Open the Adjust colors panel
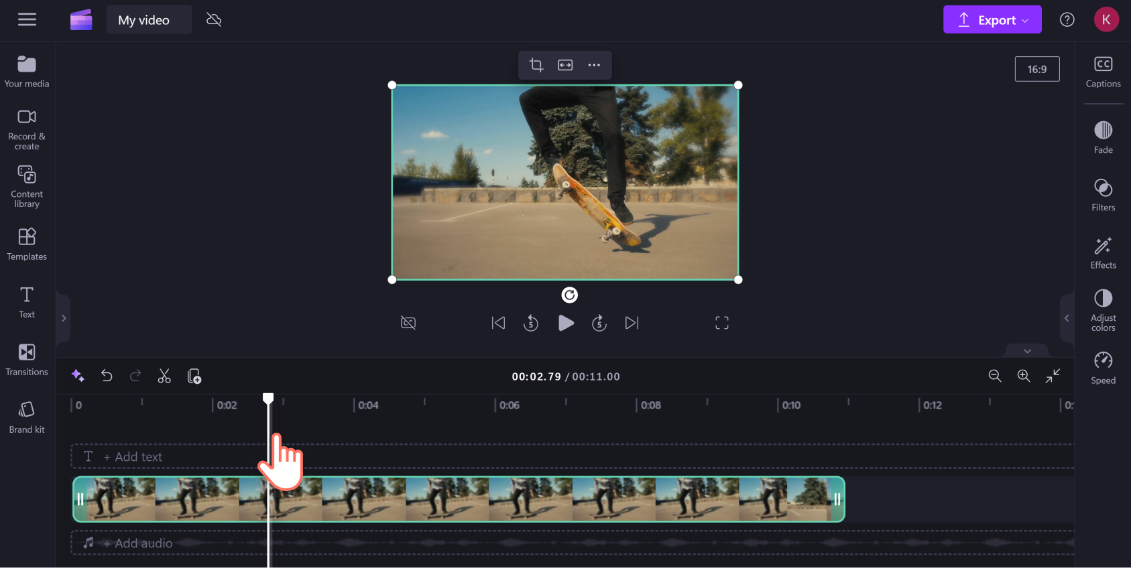Image resolution: width=1131 pixels, height=568 pixels. 1103,310
